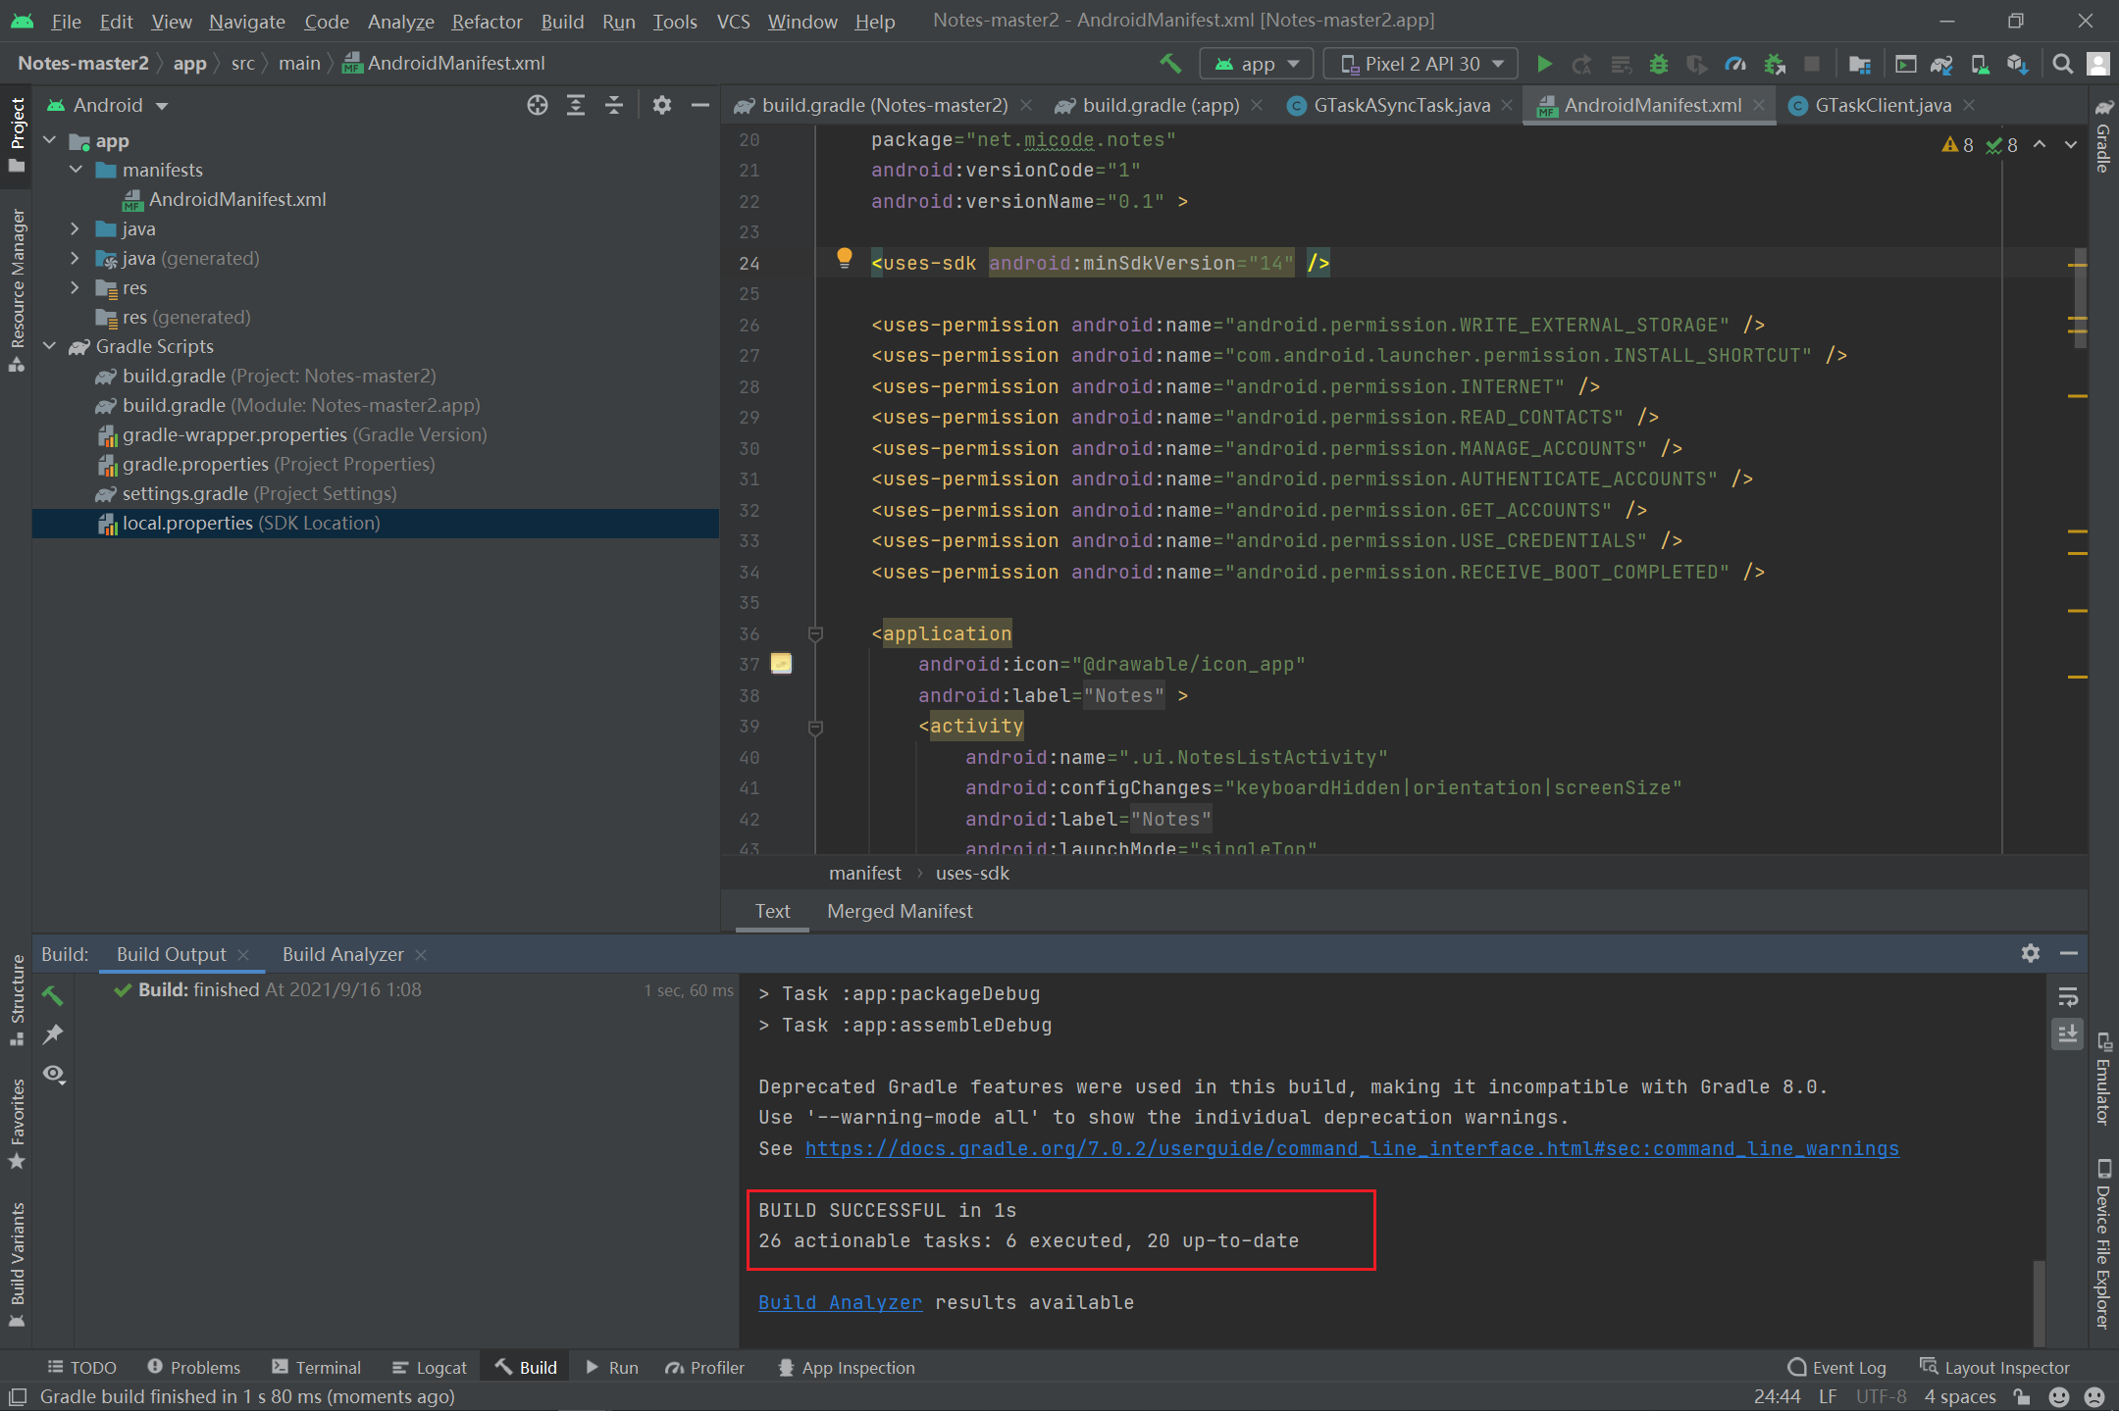Close the build.gradle (:app) tab

coord(1257,105)
